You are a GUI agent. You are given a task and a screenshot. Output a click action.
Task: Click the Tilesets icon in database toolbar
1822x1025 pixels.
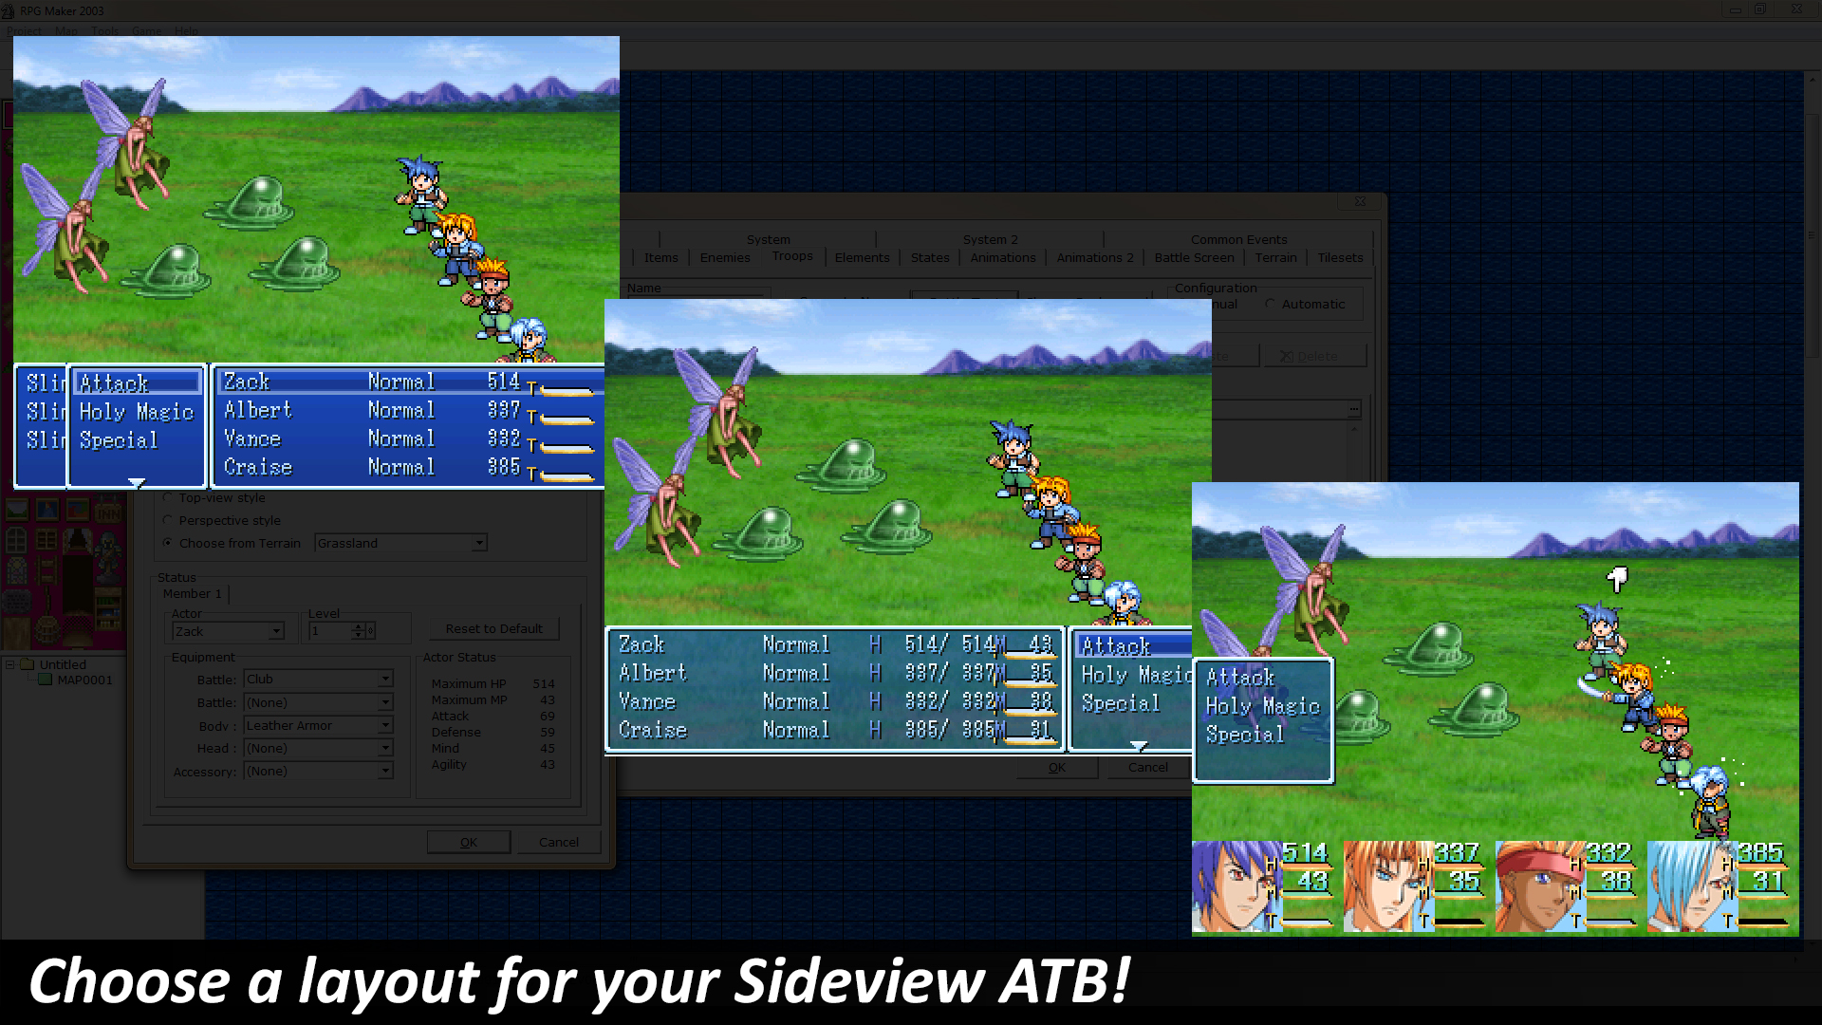pyautogui.click(x=1339, y=258)
